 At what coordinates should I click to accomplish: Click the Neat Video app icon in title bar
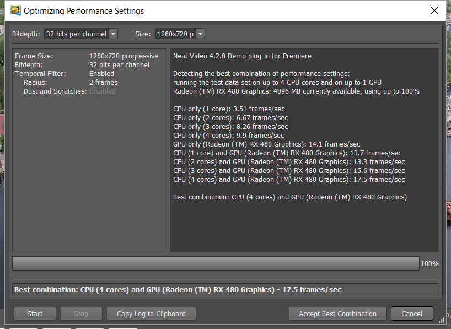(15, 10)
